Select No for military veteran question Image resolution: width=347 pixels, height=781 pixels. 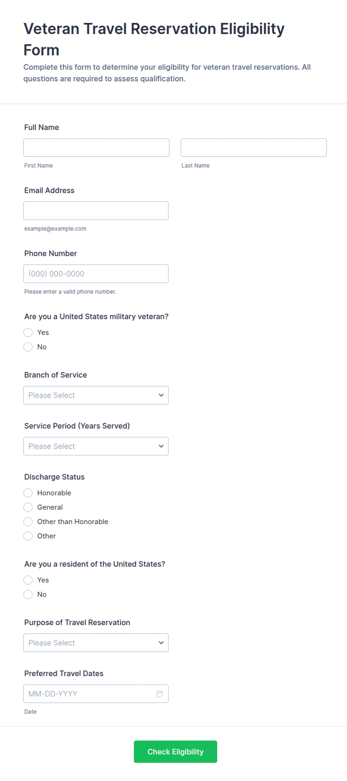pyautogui.click(x=28, y=347)
